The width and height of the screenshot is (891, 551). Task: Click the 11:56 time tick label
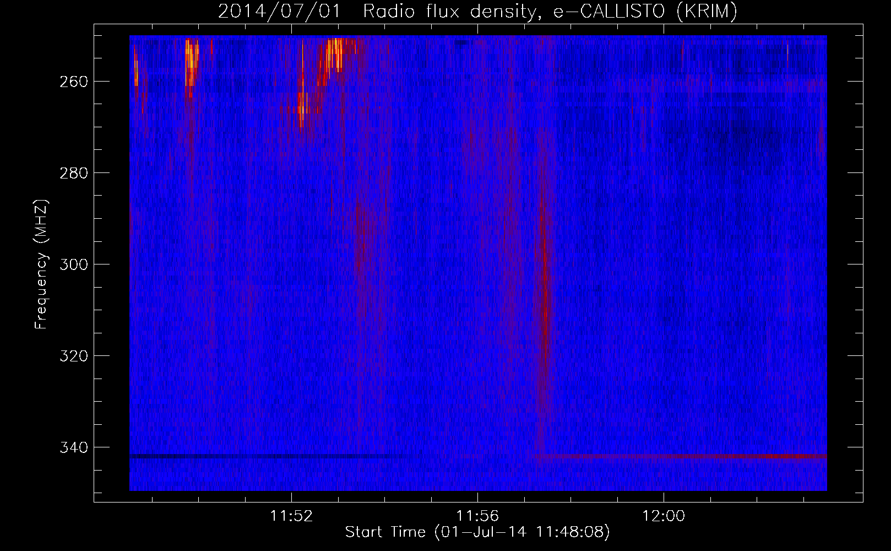click(477, 516)
